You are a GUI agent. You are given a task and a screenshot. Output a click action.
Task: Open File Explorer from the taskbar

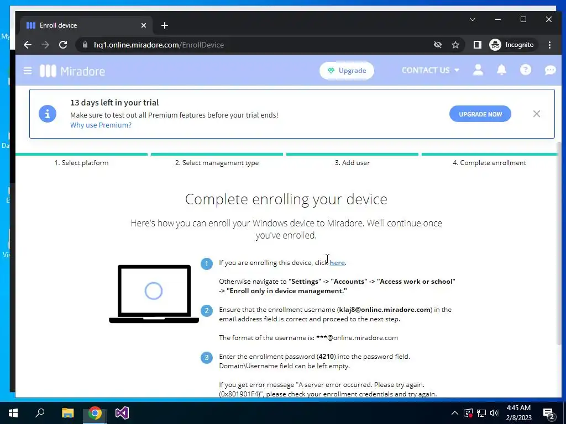pyautogui.click(x=67, y=413)
